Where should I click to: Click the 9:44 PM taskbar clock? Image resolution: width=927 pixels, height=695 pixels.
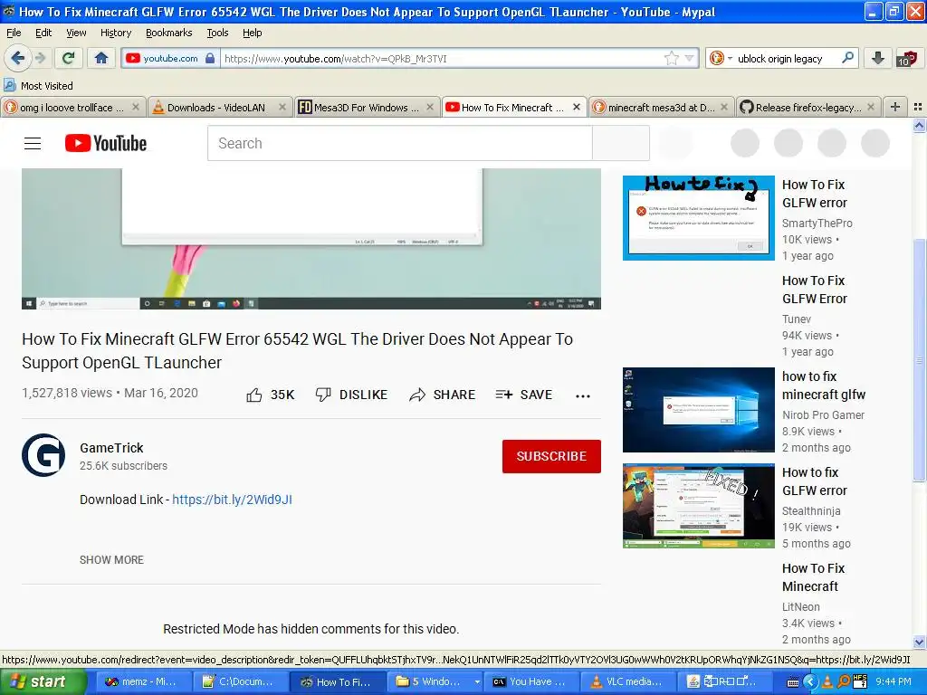click(x=894, y=682)
